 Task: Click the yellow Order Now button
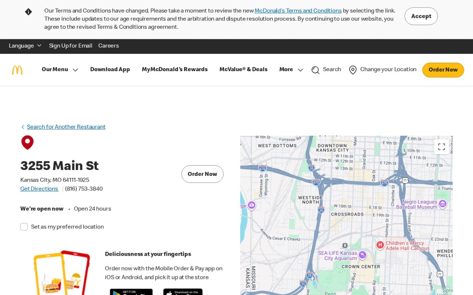click(x=443, y=70)
